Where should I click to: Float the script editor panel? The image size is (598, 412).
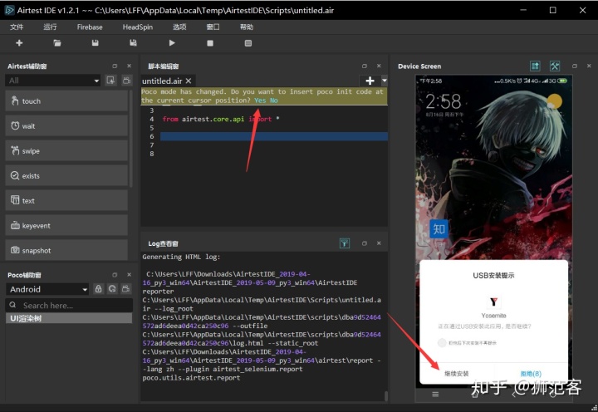(365, 66)
